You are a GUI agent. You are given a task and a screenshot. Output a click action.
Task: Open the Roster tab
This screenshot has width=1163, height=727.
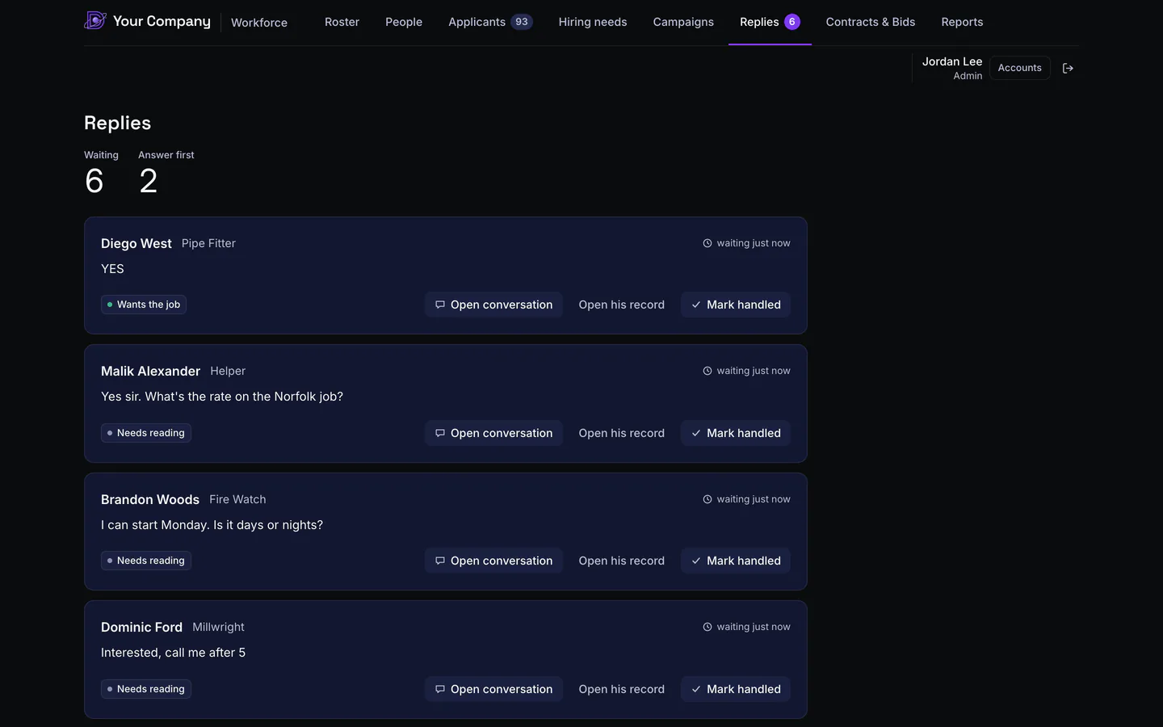pos(342,22)
